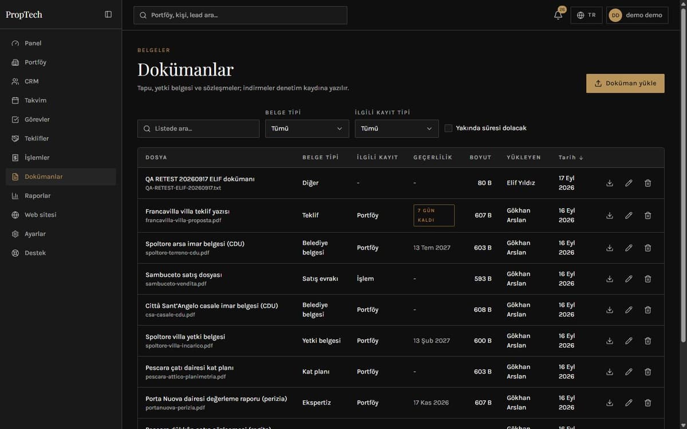The width and height of the screenshot is (687, 429).
Task: Click the Doküman yükle button
Action: tap(625, 84)
